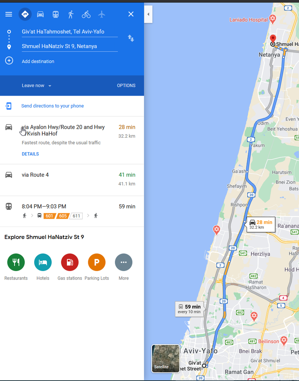This screenshot has height=381, width=299.
Task: Close the directions panel with X
Action: coord(131,14)
